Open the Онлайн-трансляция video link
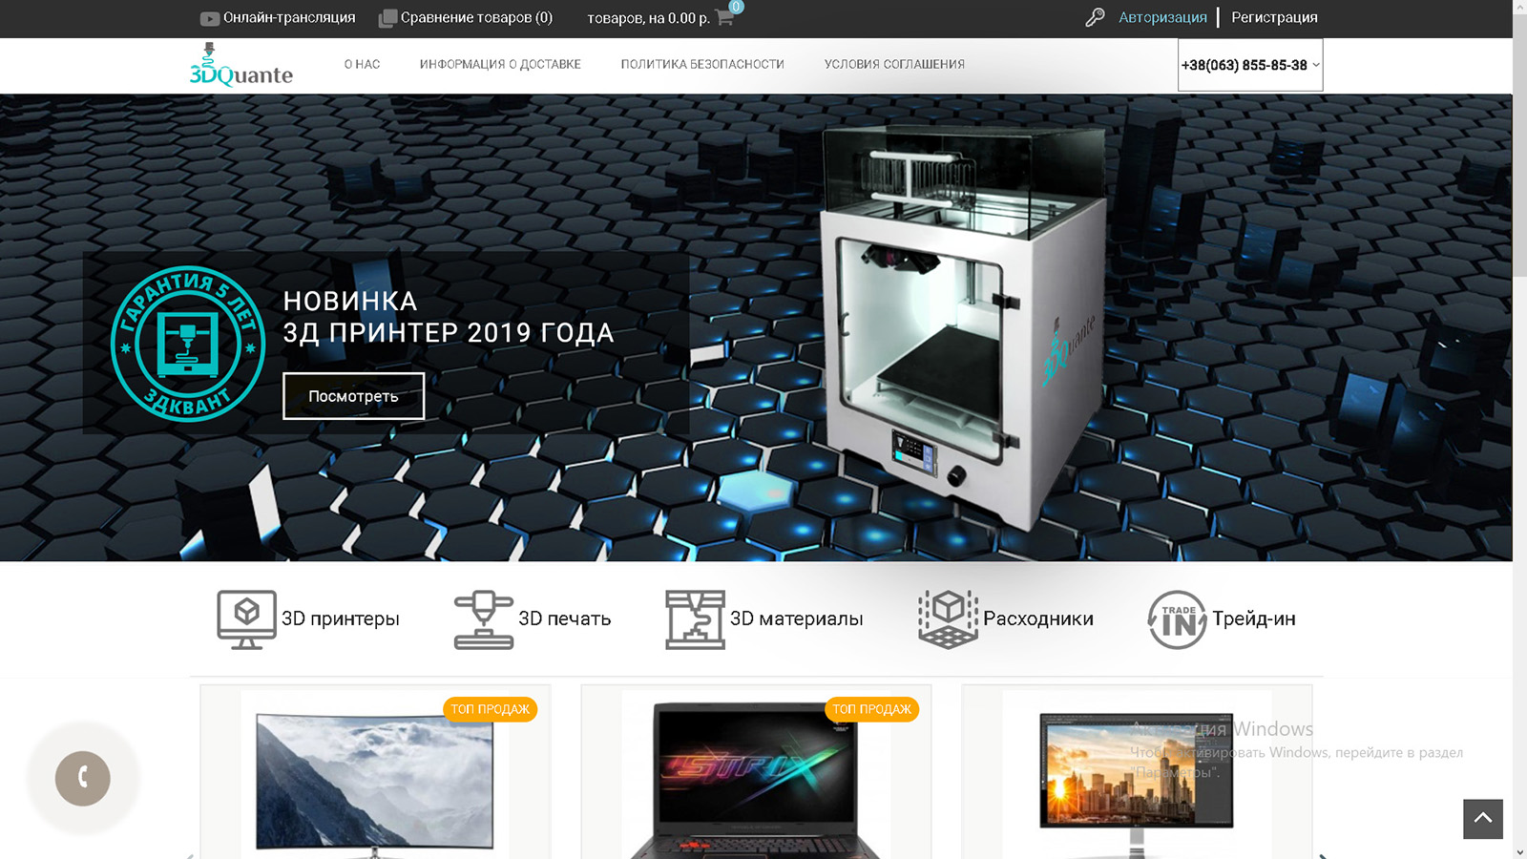This screenshot has height=859, width=1527. coord(278,17)
